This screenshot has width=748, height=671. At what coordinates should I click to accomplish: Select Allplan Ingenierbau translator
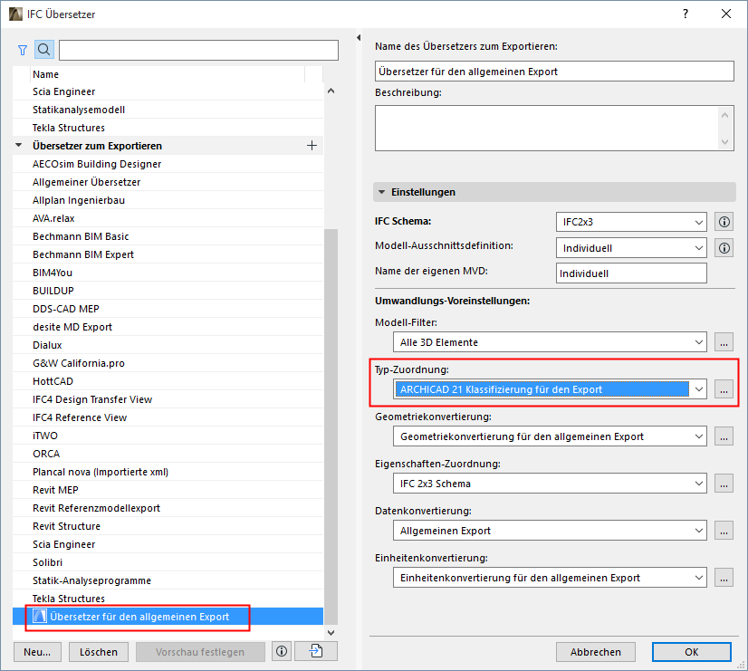coord(168,200)
